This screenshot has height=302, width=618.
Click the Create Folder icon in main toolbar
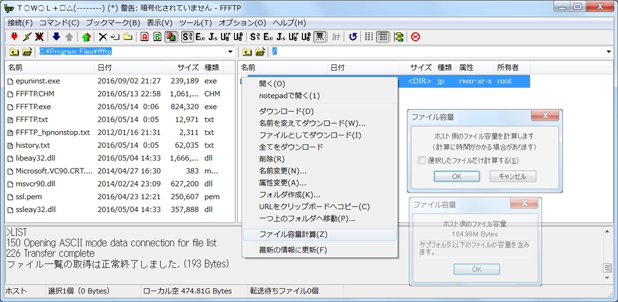[128, 37]
